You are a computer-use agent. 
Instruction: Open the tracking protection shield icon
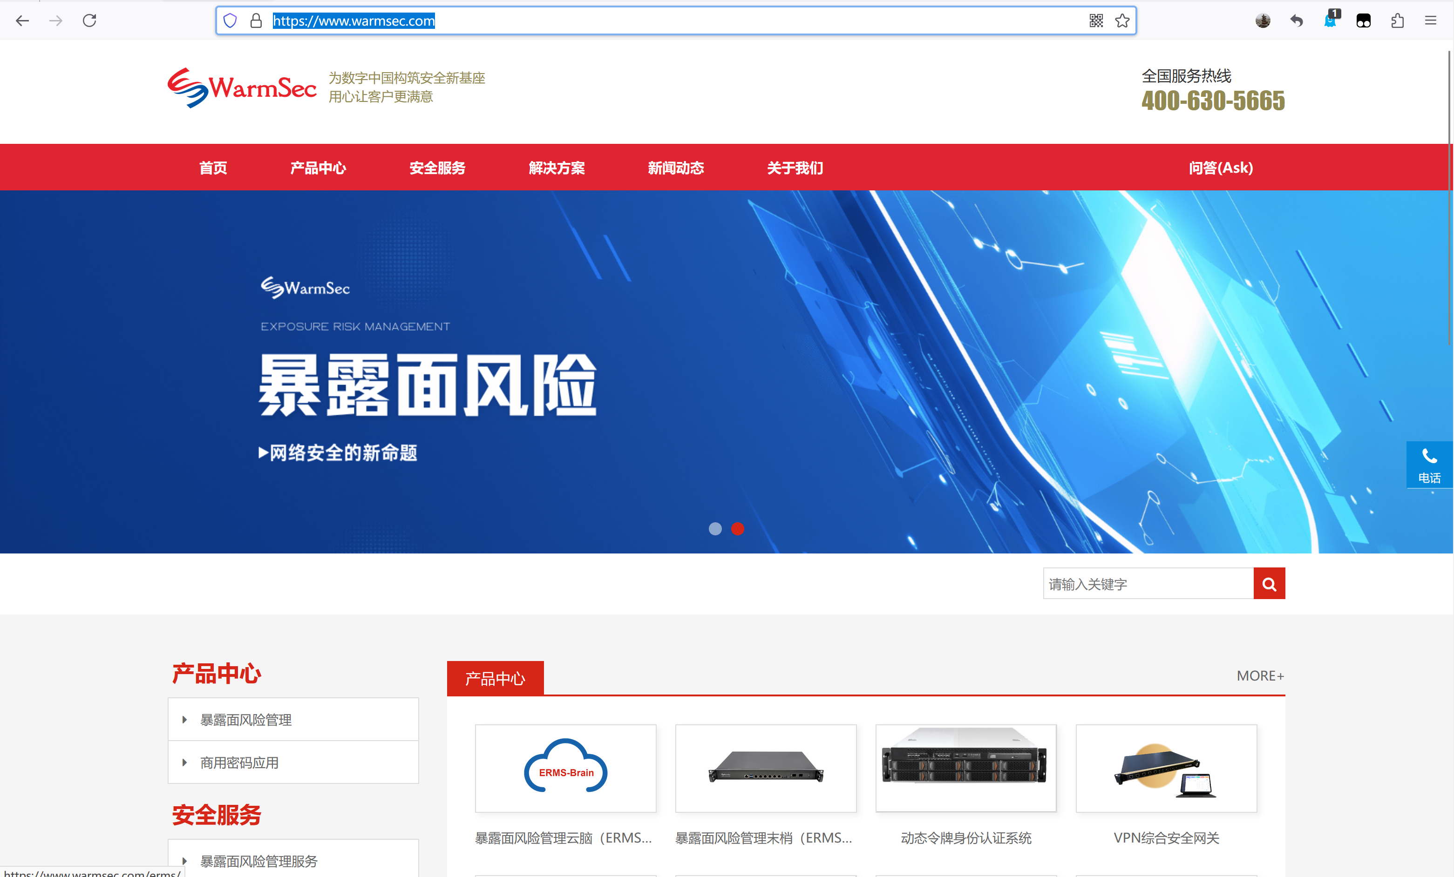(x=230, y=20)
